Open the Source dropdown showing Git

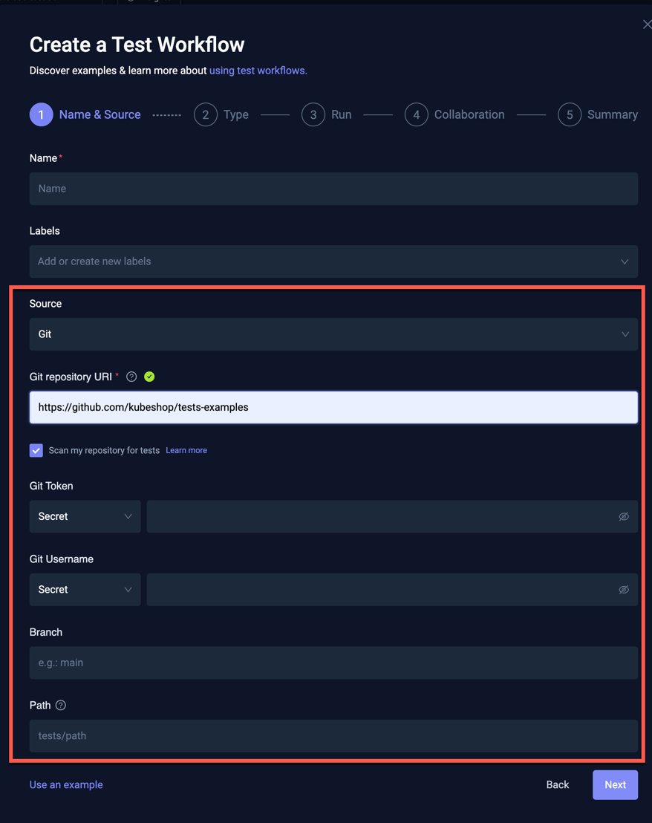333,334
